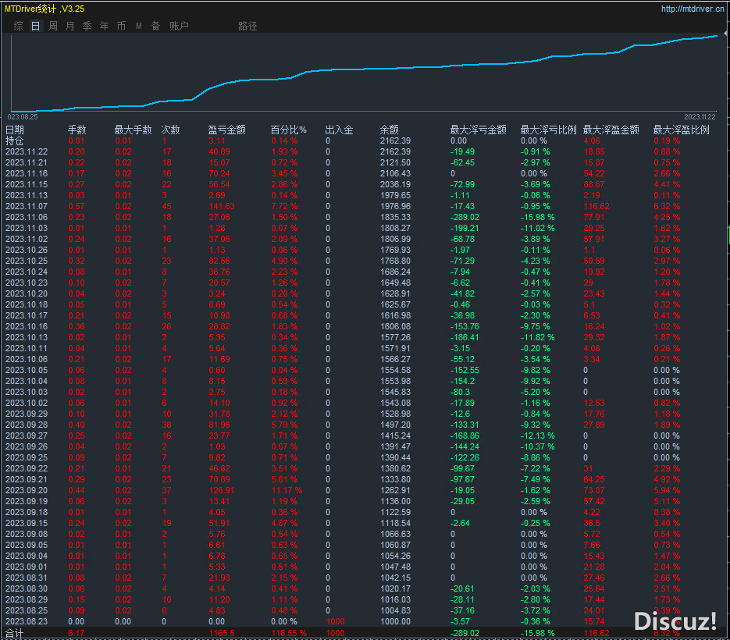Screen dimensions: 730x640
Task: Select the 2023.09.27 date row
Action: (27, 436)
